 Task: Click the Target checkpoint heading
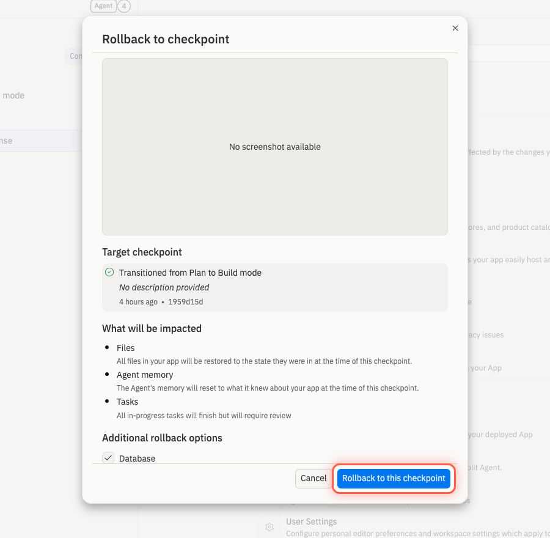142,252
